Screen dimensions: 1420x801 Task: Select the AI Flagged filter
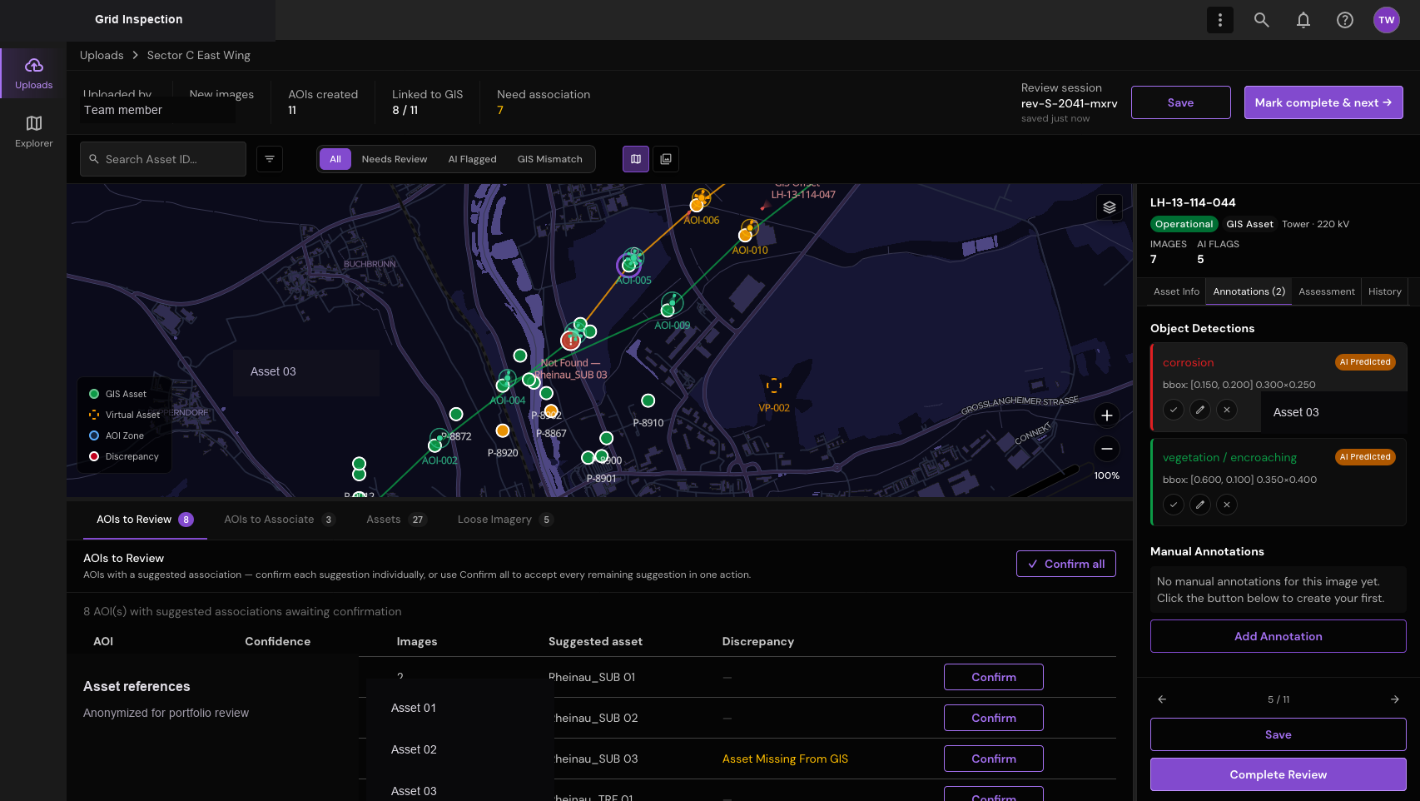472,159
